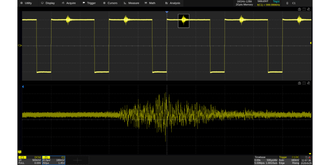Click the blue trigger position marker
The height and width of the screenshot is (165, 330).
(167, 13)
